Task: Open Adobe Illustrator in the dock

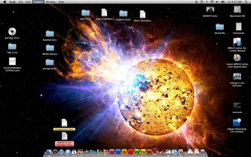Action: (x=124, y=152)
